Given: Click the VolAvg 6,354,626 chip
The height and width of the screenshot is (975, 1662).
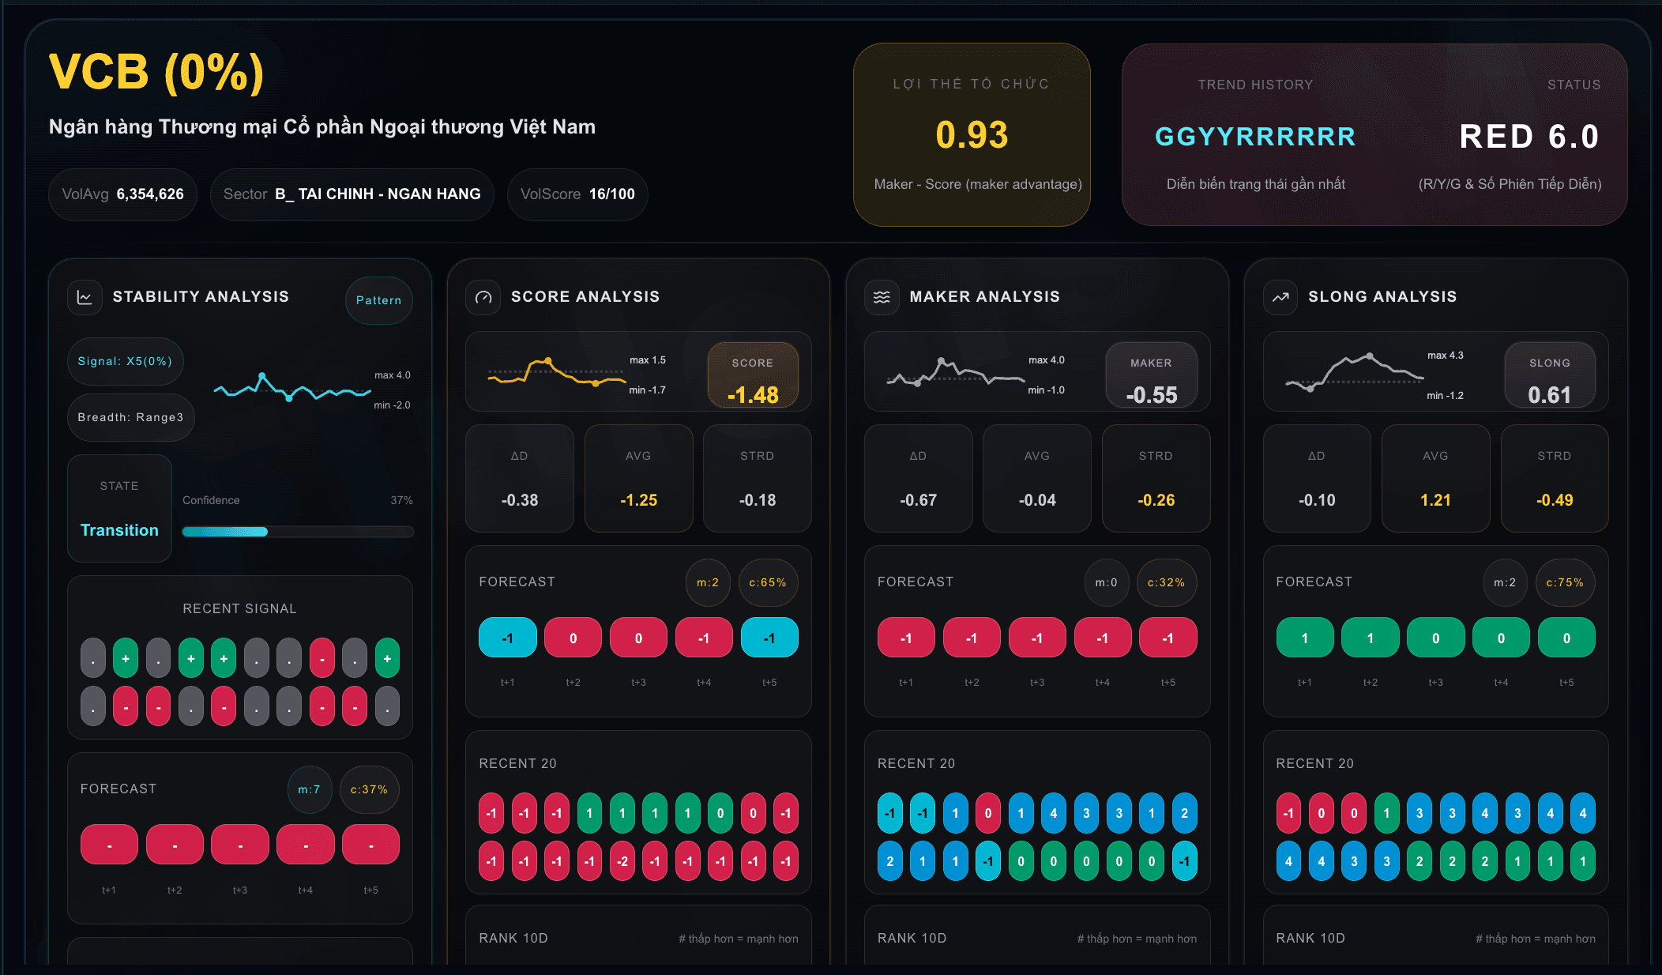Looking at the screenshot, I should [123, 194].
